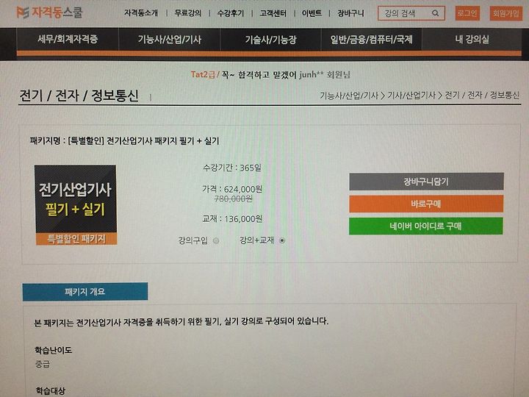Select the 패키지 개요 tab

pos(85,291)
